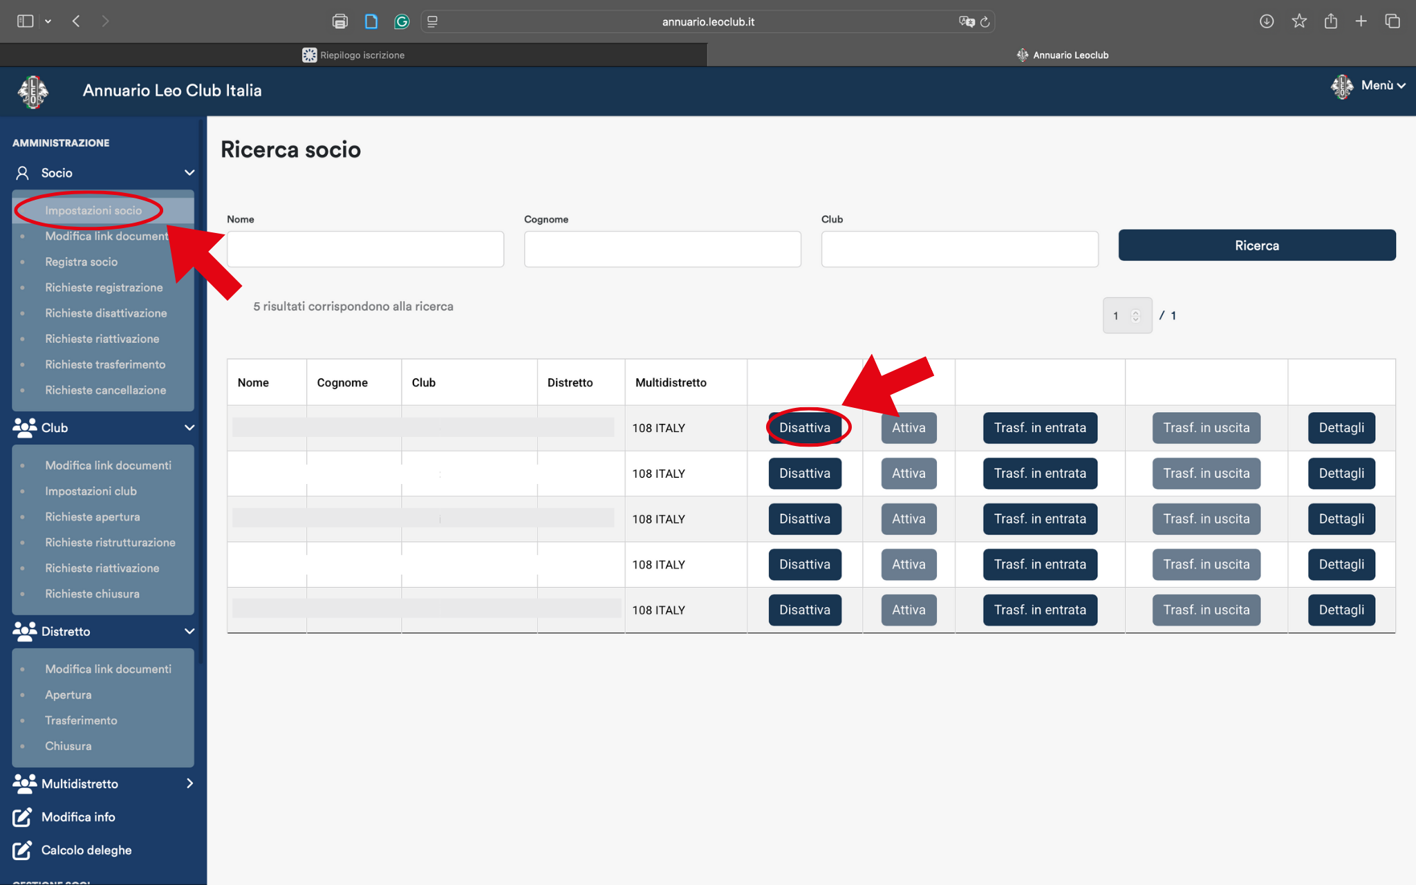Viewport: 1416px width, 885px height.
Task: Click the Safari downloads icon
Action: [x=1267, y=21]
